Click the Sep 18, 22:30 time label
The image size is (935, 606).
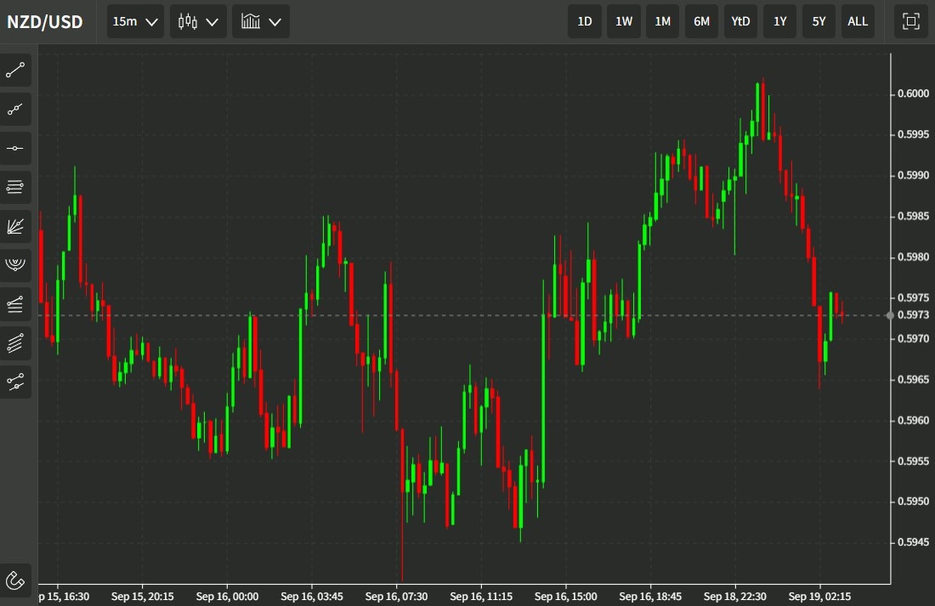735,597
